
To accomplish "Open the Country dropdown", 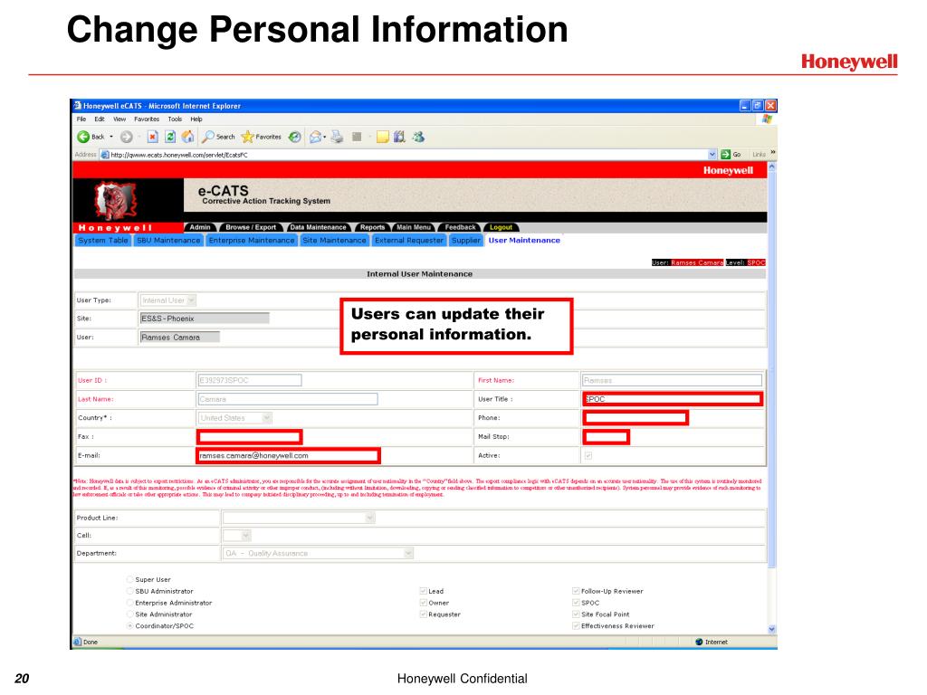I will click(267, 418).
